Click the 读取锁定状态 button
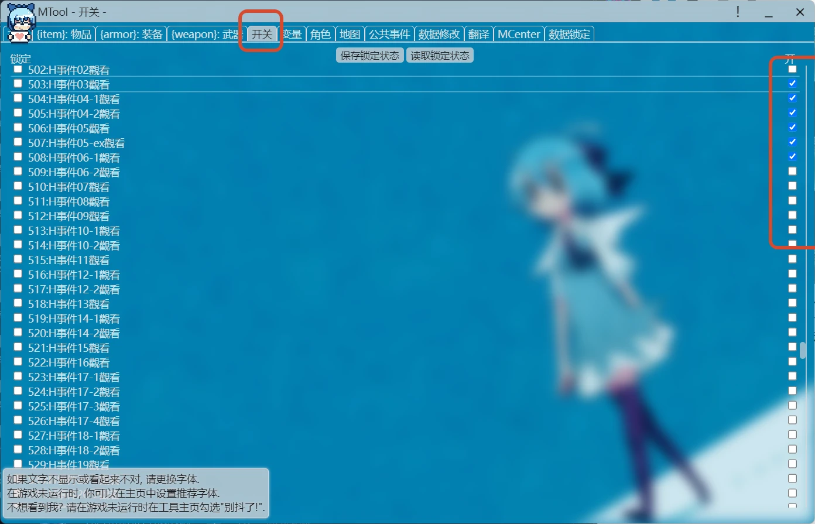 [x=440, y=56]
